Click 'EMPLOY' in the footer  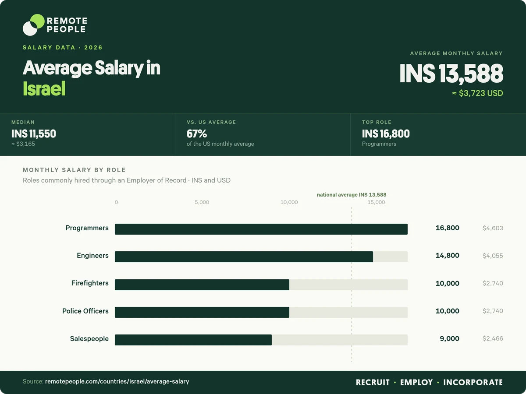click(x=416, y=383)
